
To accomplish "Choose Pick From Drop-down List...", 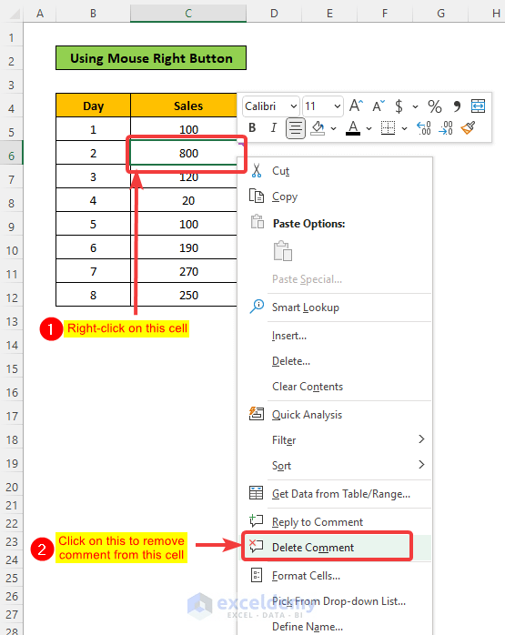I will click(x=335, y=601).
